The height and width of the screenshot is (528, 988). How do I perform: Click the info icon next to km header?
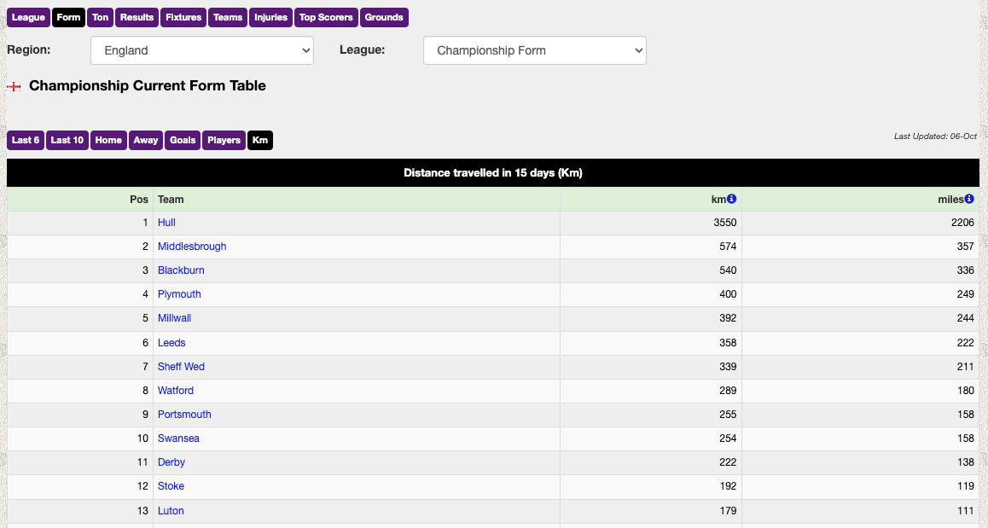[731, 199]
